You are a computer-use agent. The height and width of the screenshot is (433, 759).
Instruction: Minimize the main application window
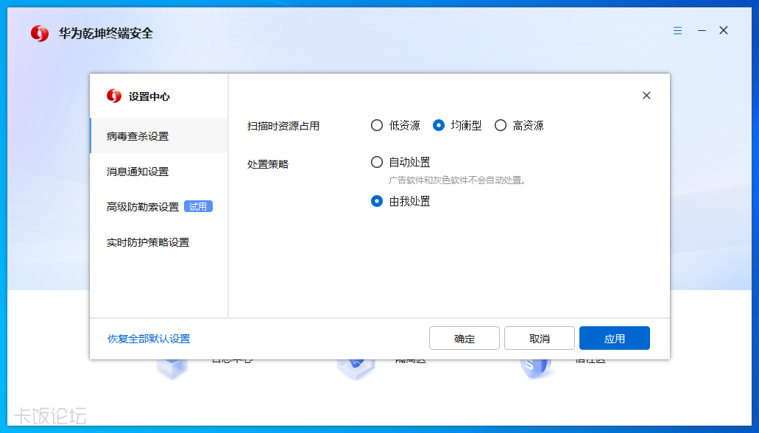pyautogui.click(x=702, y=31)
